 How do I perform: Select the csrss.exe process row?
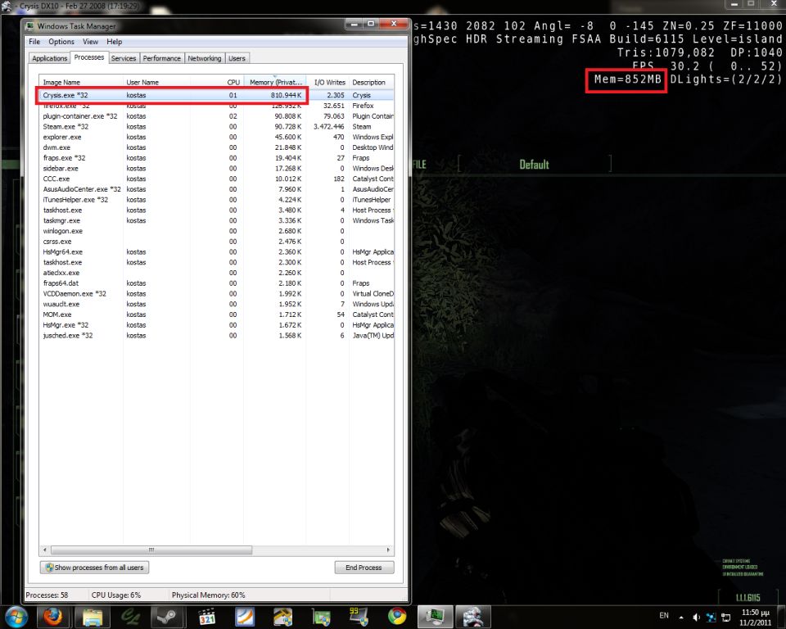tap(216, 242)
